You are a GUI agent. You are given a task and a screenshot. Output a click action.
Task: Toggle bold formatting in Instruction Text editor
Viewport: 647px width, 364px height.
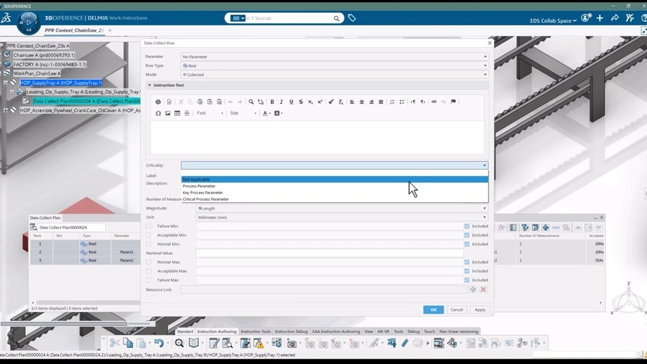(272, 102)
